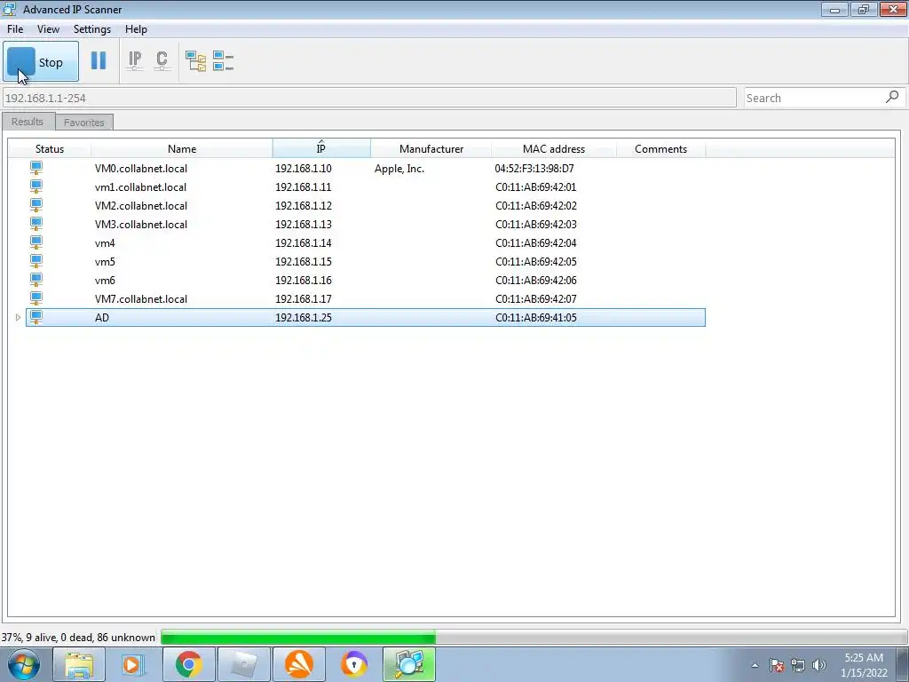The image size is (909, 682).
Task: Click computer icon for vm6 row
Action: [36, 280]
